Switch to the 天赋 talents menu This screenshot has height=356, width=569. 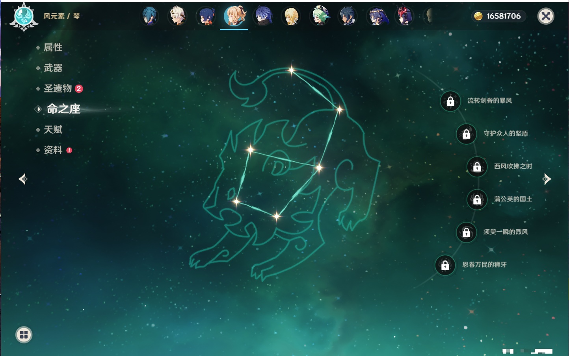(x=53, y=129)
